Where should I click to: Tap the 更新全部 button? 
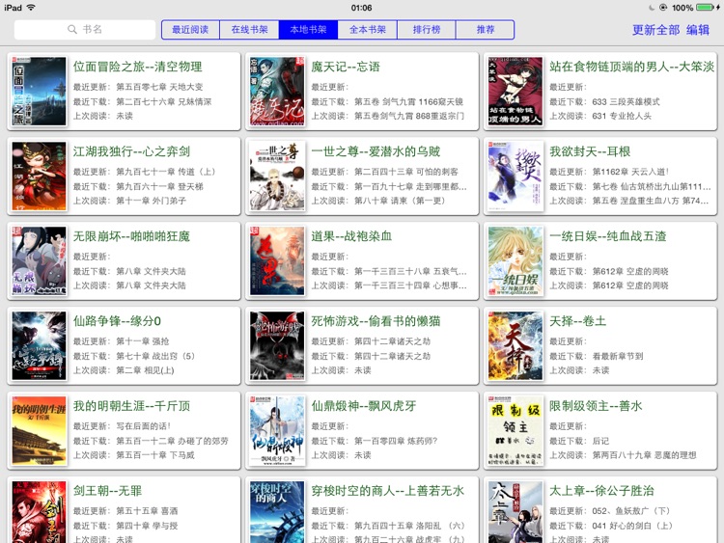655,30
